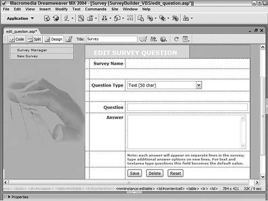Refresh the Design view

pos(176,39)
